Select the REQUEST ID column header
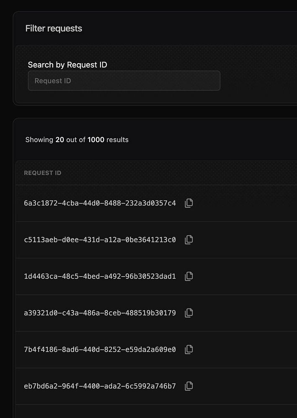The width and height of the screenshot is (297, 418). (42, 173)
